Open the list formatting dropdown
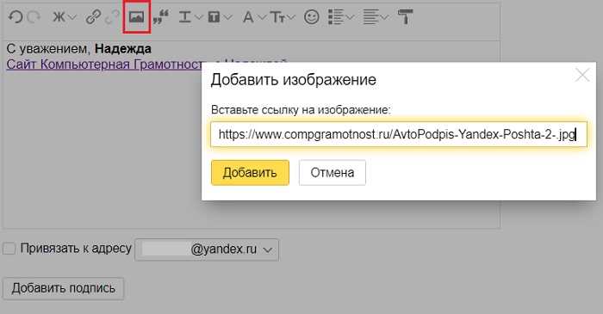The image size is (603, 314). [341, 17]
